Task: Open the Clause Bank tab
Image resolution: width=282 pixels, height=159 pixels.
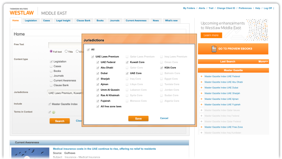Action: pyautogui.click(x=83, y=21)
